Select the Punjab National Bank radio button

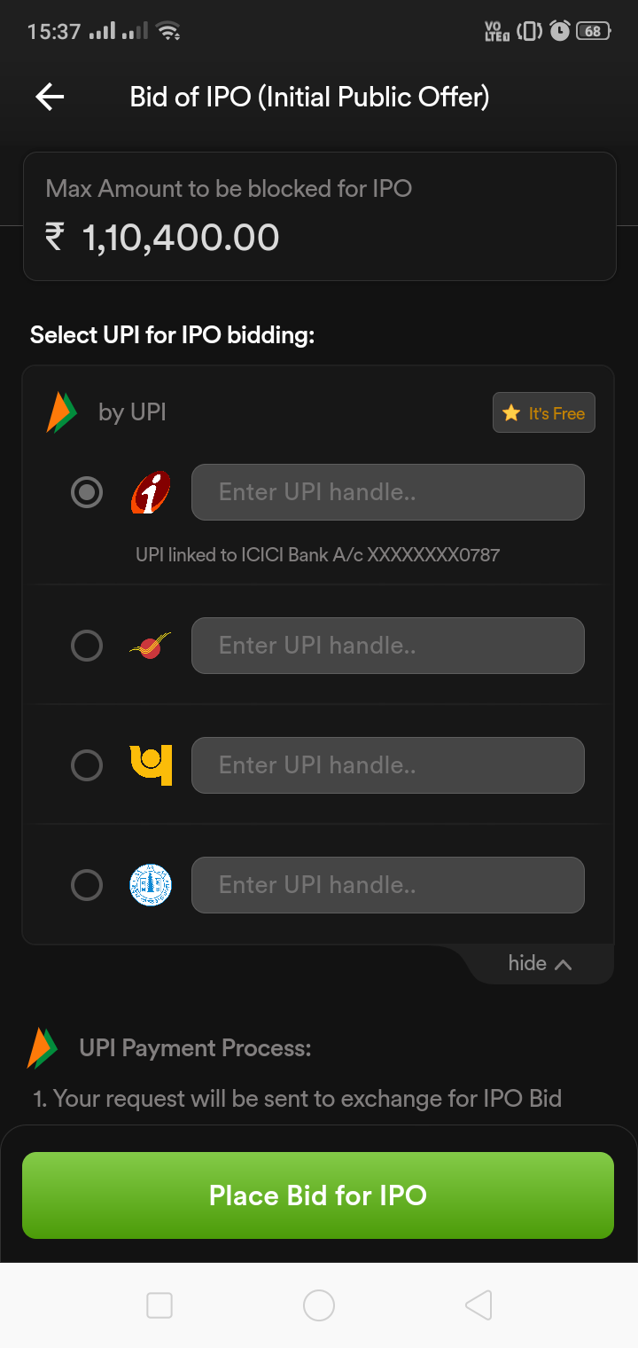(87, 765)
